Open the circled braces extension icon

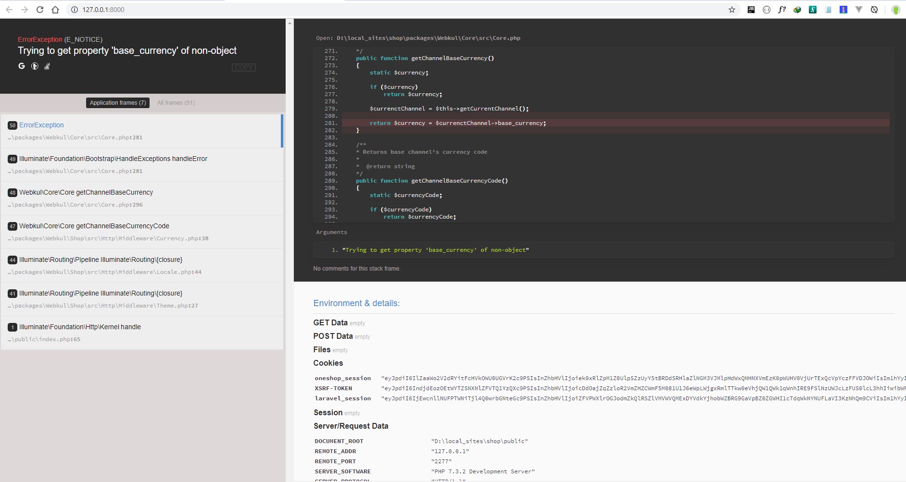pos(767,10)
